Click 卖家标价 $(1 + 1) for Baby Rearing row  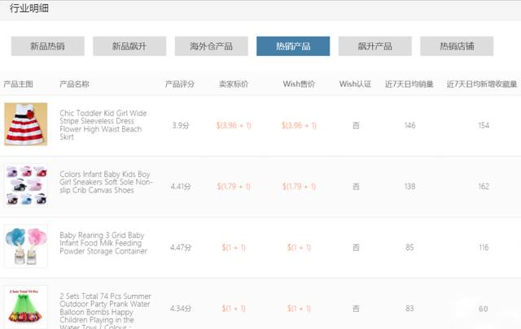click(234, 248)
